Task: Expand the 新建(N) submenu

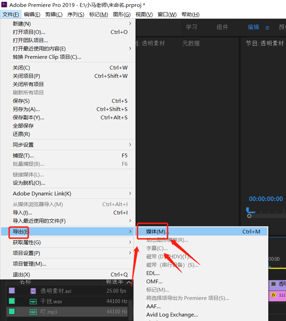Action: tap(68, 24)
